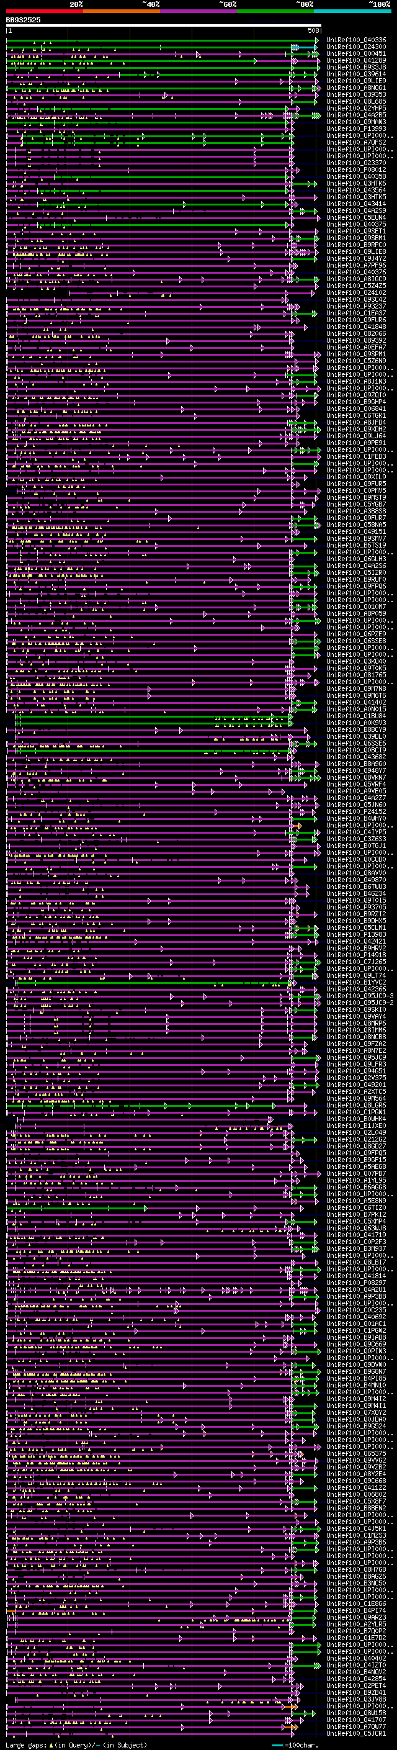Click the red 20% identity legend bar
The image size is (397, 1750).
45,11
